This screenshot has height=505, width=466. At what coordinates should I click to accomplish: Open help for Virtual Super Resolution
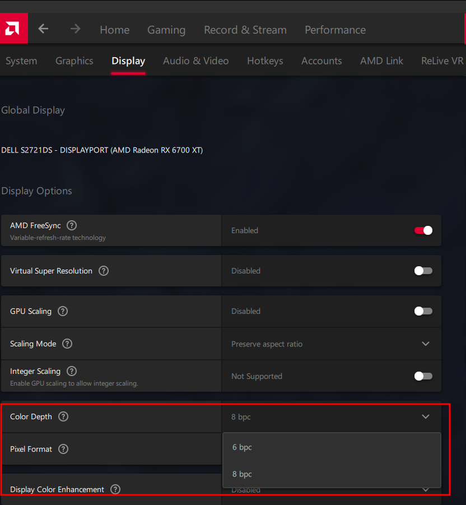coord(104,271)
